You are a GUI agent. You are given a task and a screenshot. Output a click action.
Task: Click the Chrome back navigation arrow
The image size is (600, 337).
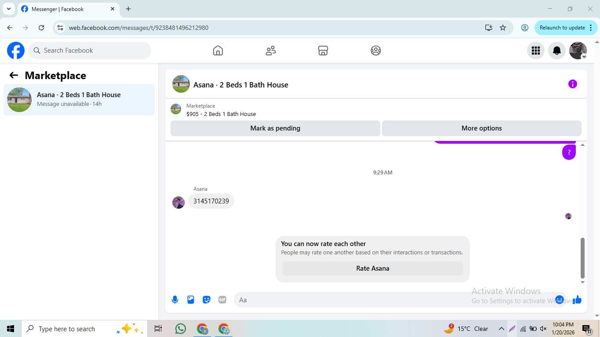10,28
